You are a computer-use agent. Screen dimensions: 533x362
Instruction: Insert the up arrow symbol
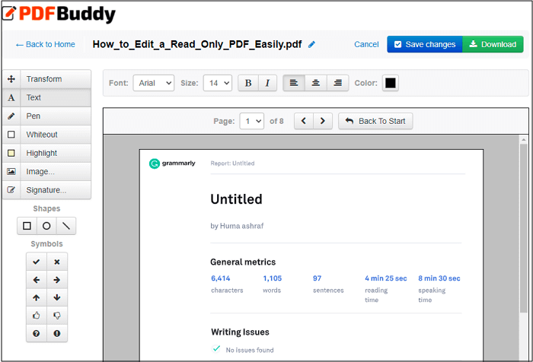(x=37, y=298)
